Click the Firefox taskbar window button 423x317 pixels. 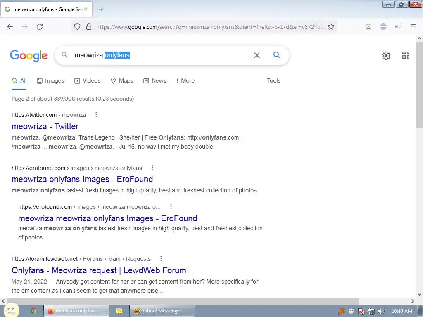[x=76, y=311]
